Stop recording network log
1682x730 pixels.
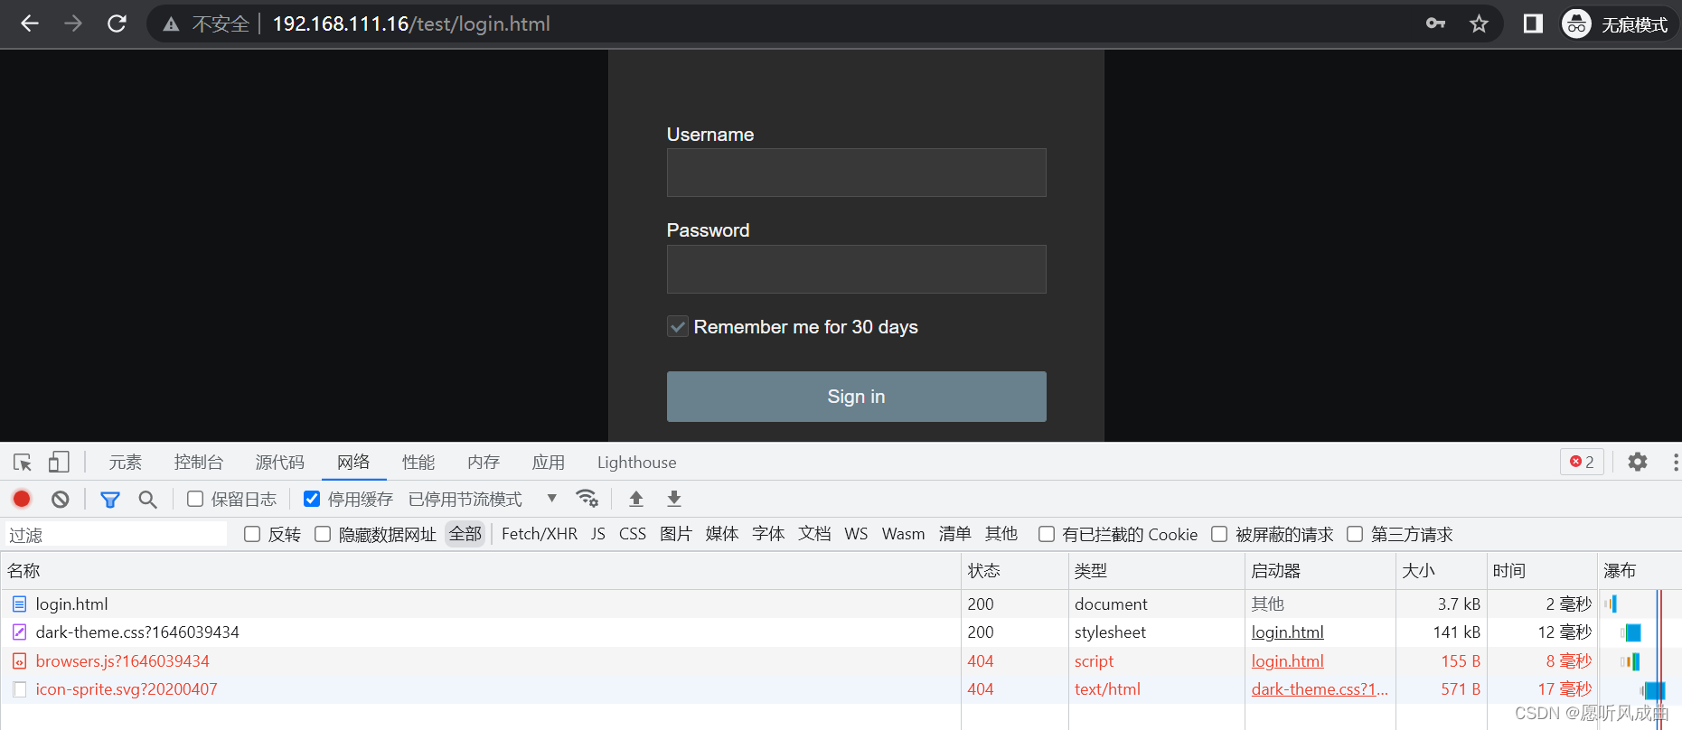pos(22,499)
